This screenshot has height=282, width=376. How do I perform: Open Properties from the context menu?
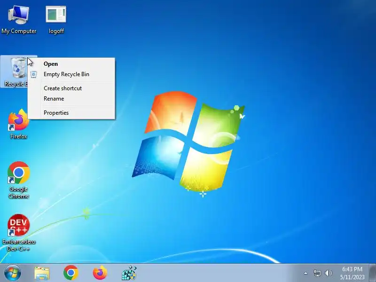[x=71, y=113]
